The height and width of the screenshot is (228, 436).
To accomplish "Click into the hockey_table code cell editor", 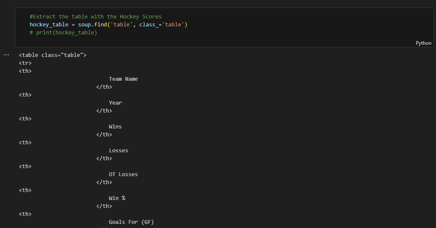I will coord(224,27).
